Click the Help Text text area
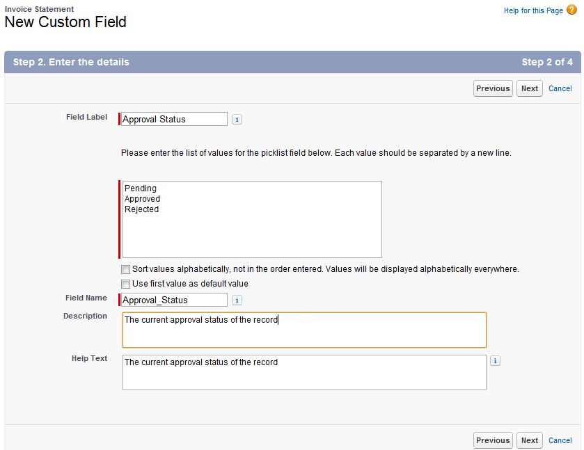The width and height of the screenshot is (584, 450). (303, 372)
